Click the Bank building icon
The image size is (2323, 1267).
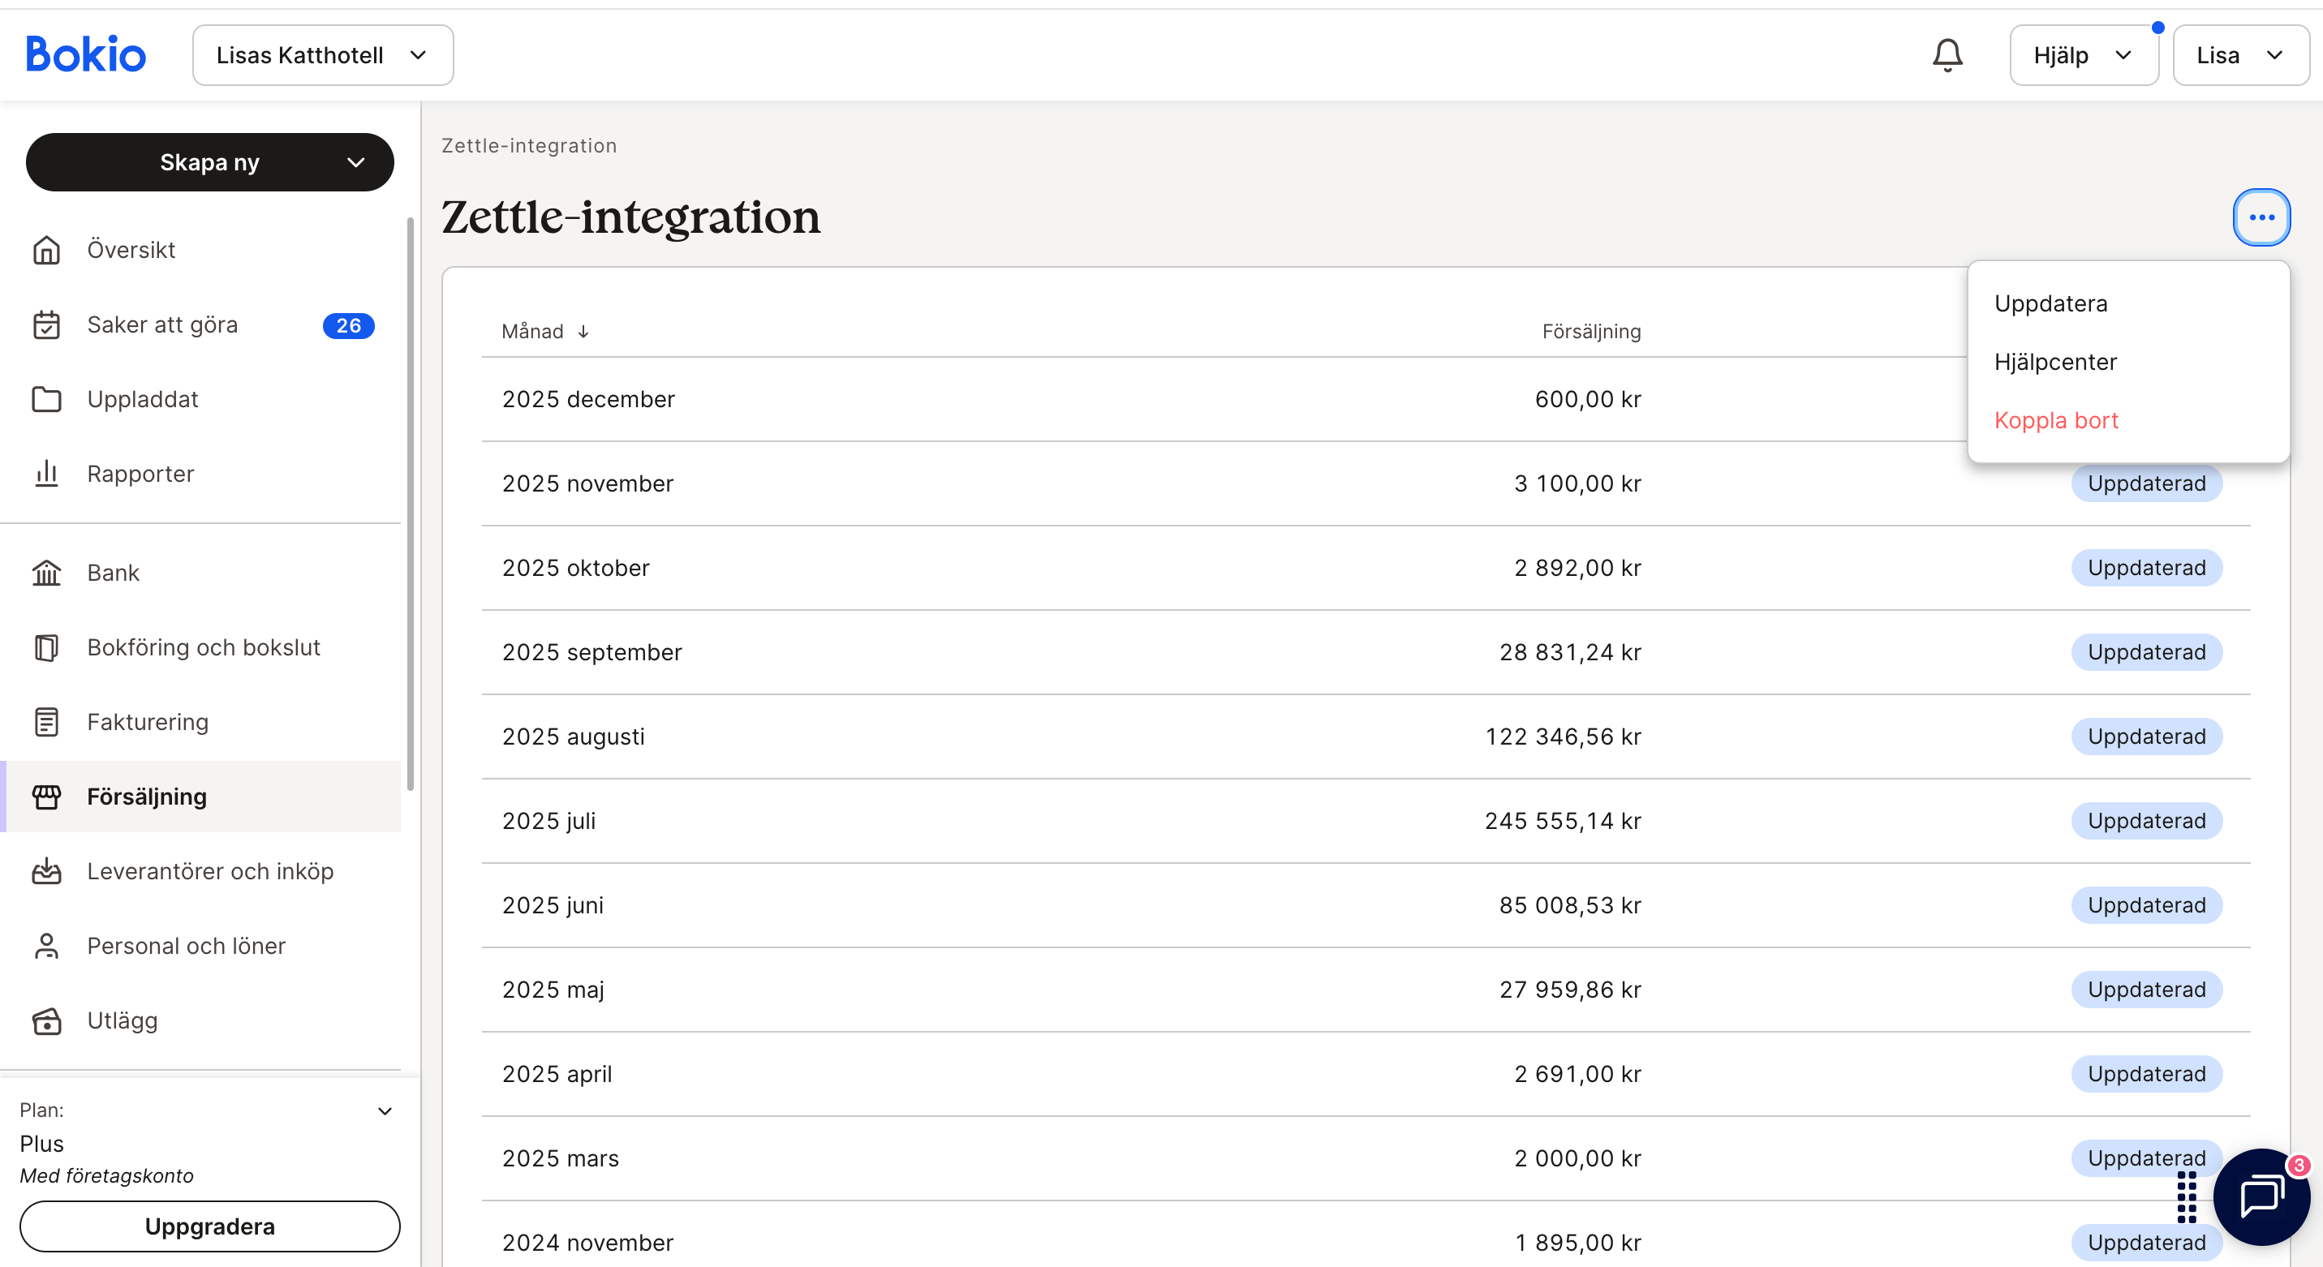(x=46, y=573)
